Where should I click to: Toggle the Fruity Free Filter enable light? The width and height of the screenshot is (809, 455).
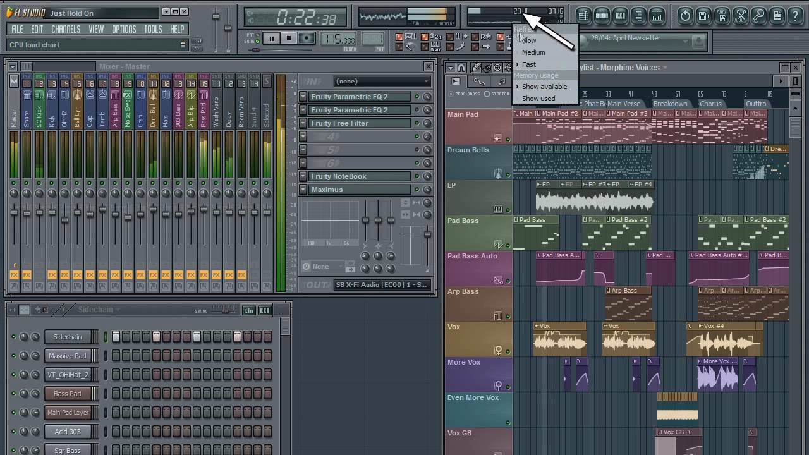point(417,123)
